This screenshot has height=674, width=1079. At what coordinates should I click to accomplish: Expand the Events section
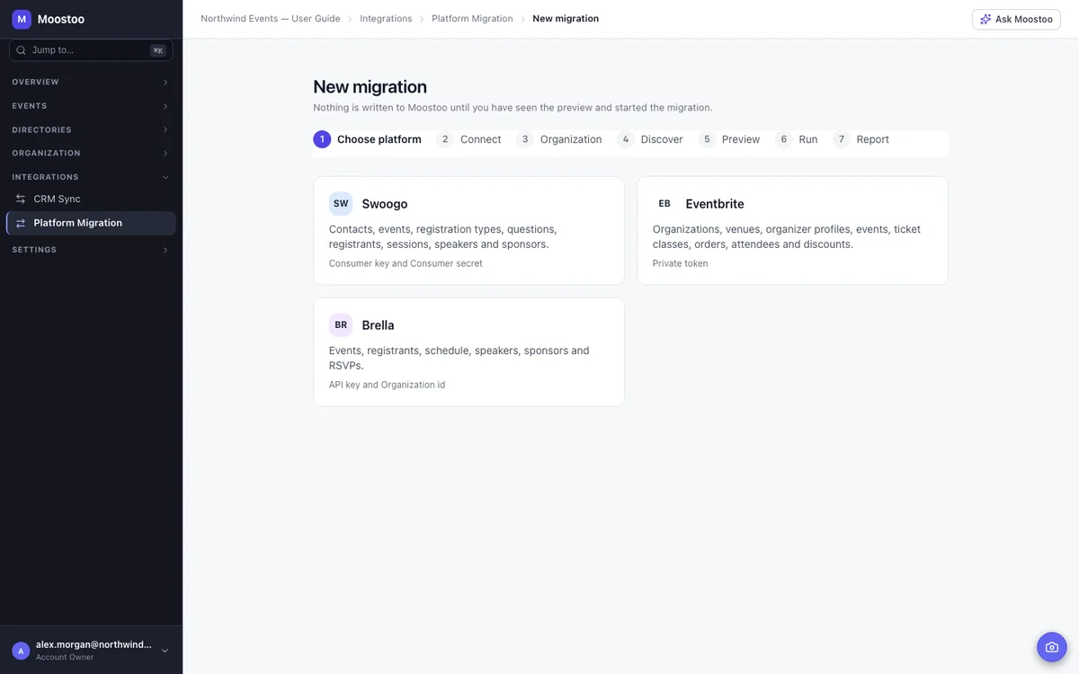(91, 106)
